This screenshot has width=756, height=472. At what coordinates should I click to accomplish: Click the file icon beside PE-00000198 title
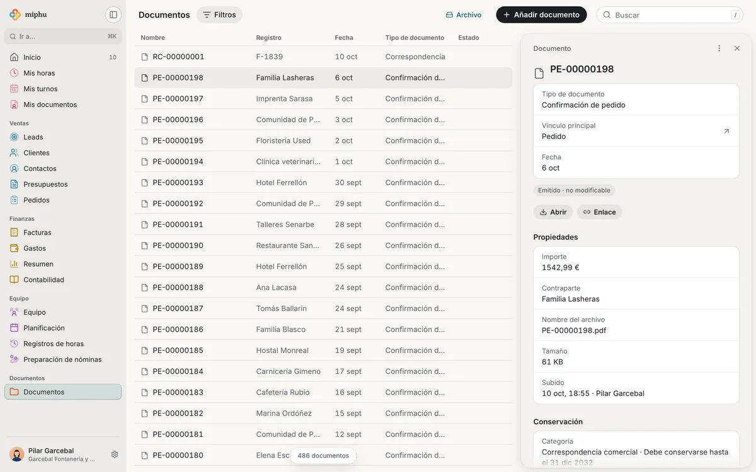pos(539,74)
